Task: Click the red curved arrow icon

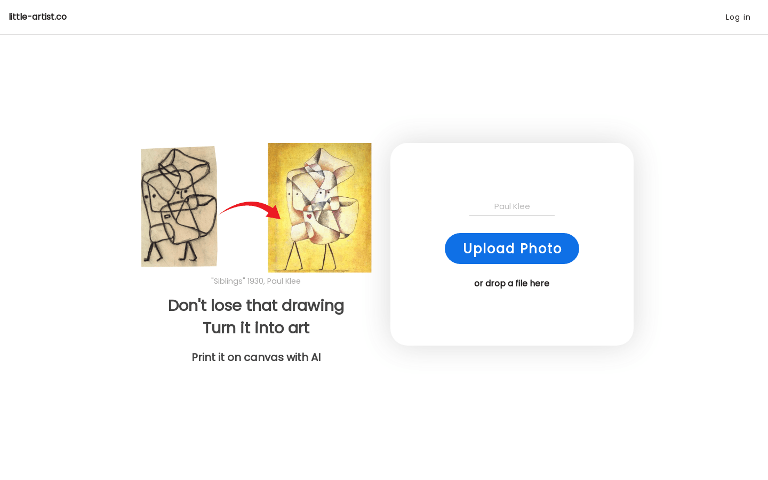Action: (x=250, y=209)
